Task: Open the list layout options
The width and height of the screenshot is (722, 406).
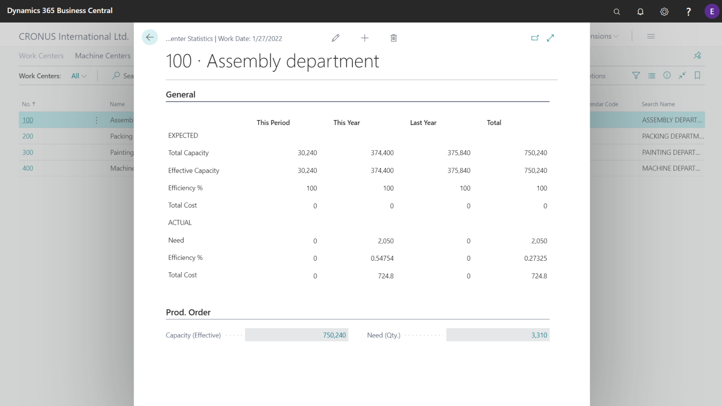Action: pos(651,75)
